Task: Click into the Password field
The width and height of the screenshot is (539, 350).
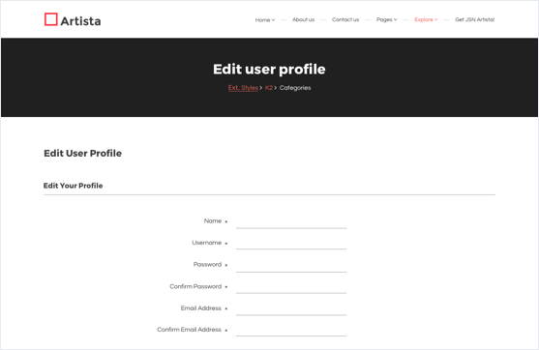Action: [291, 265]
